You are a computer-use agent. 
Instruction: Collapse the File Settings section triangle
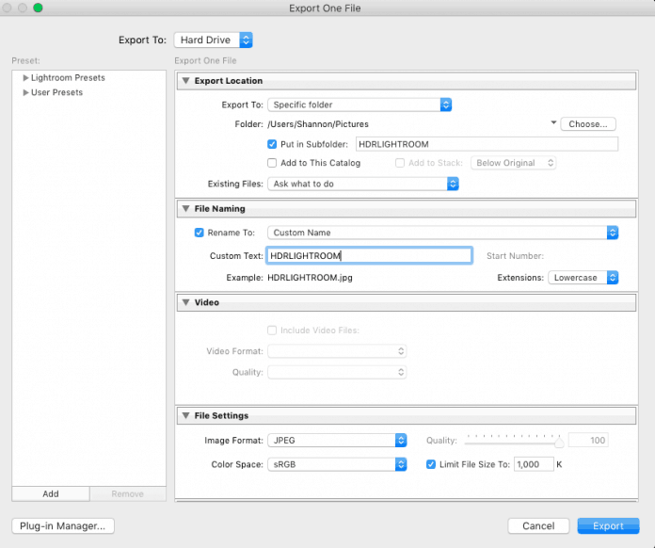pos(185,416)
